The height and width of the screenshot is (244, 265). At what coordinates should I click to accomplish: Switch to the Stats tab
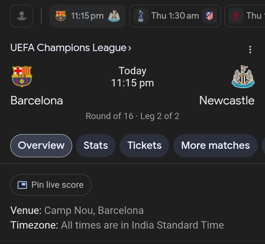point(96,146)
